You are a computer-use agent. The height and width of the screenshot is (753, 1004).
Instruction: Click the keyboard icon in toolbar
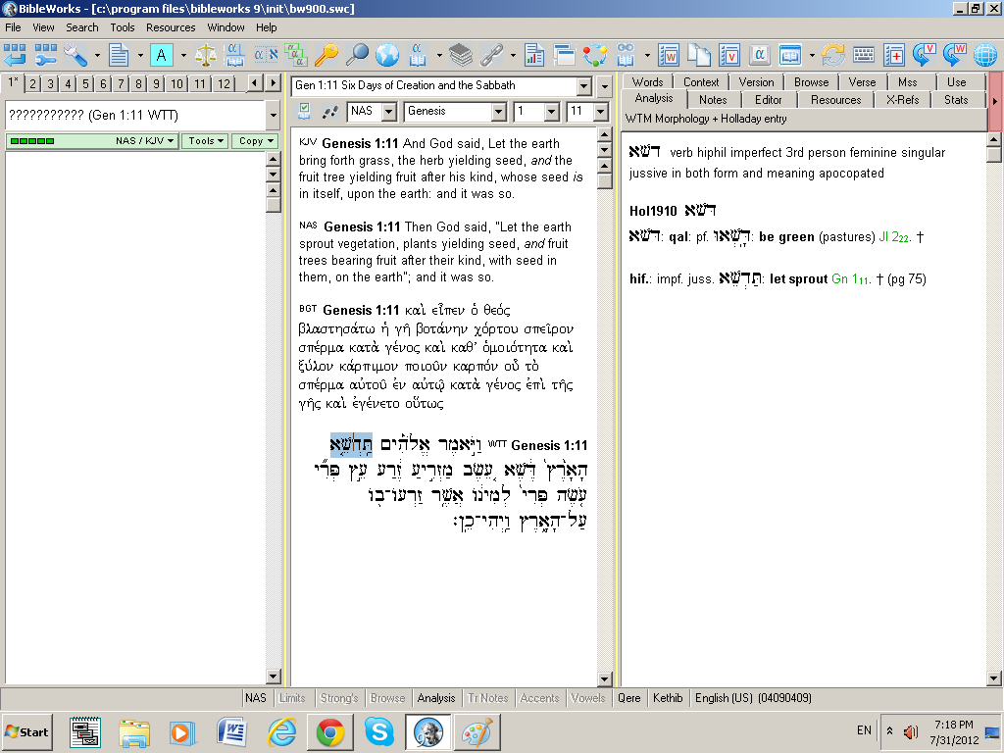863,55
